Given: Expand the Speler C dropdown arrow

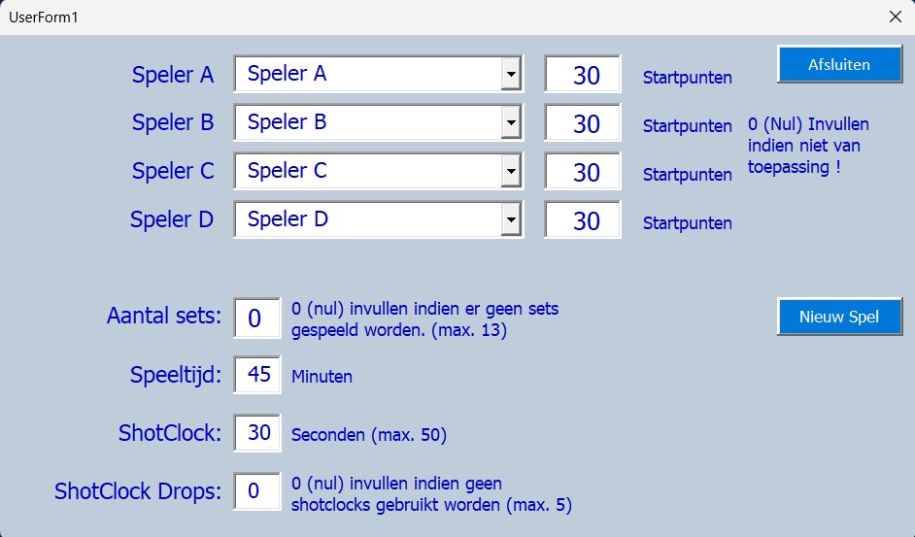Looking at the screenshot, I should [511, 171].
